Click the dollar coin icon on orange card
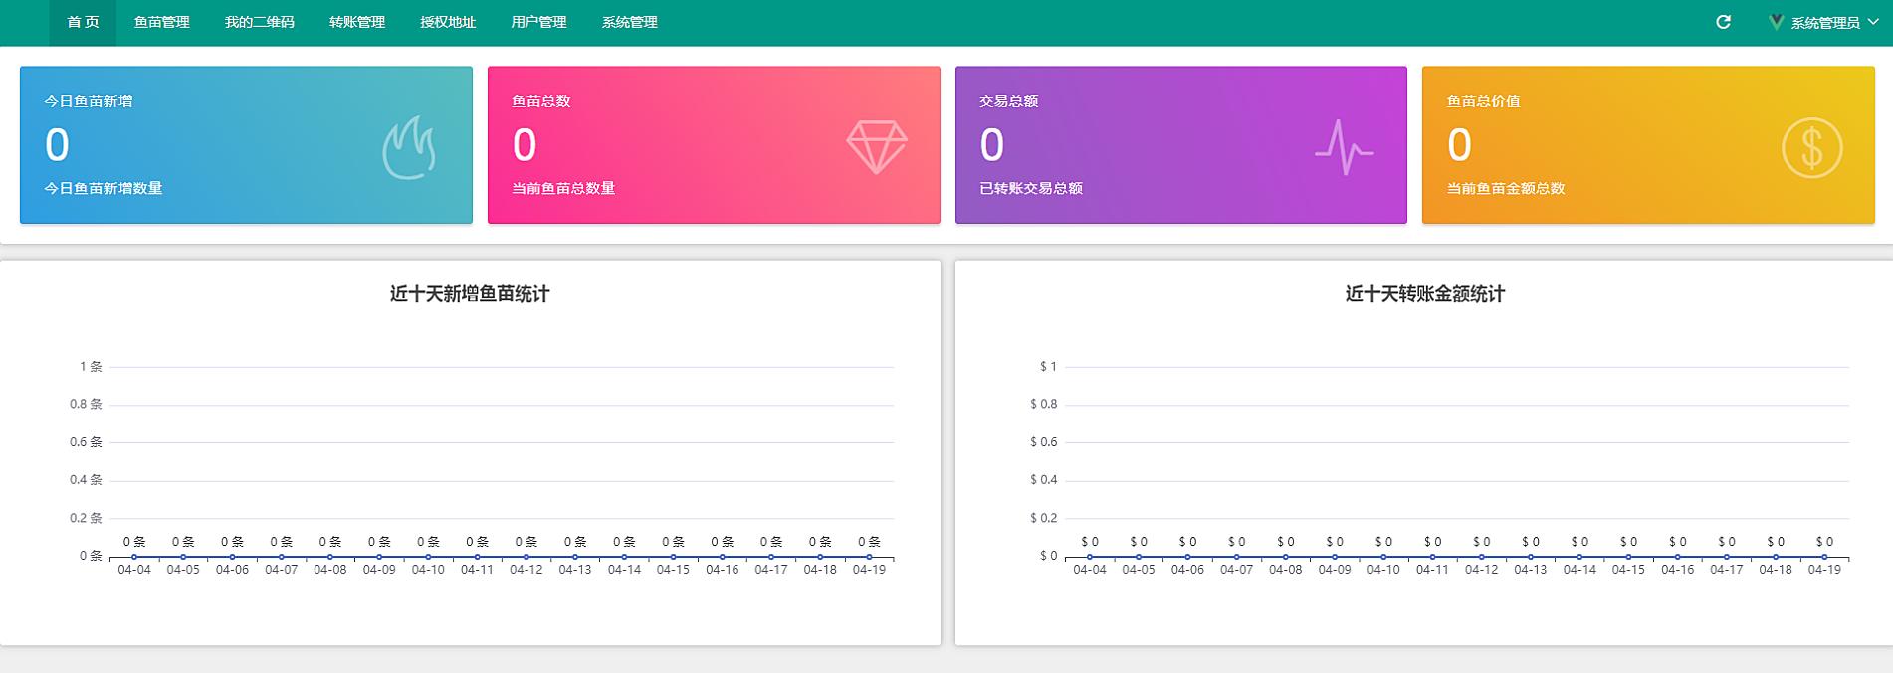The height and width of the screenshot is (673, 1893). (x=1811, y=147)
